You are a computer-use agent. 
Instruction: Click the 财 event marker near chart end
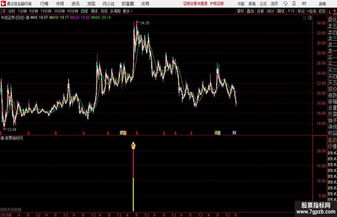coord(234,133)
